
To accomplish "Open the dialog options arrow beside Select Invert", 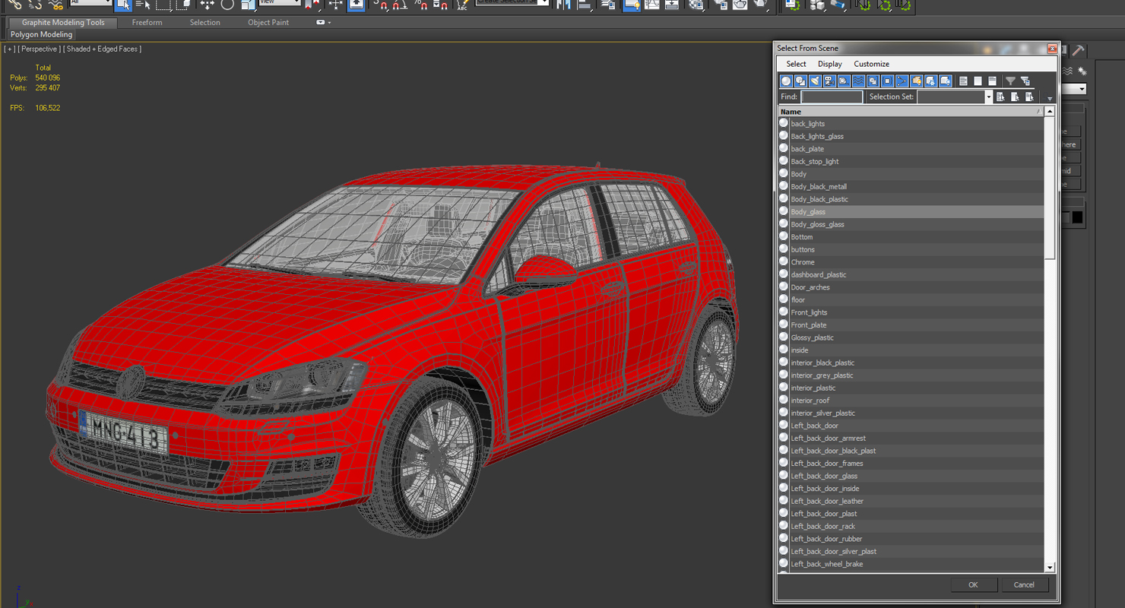I will [x=1050, y=99].
